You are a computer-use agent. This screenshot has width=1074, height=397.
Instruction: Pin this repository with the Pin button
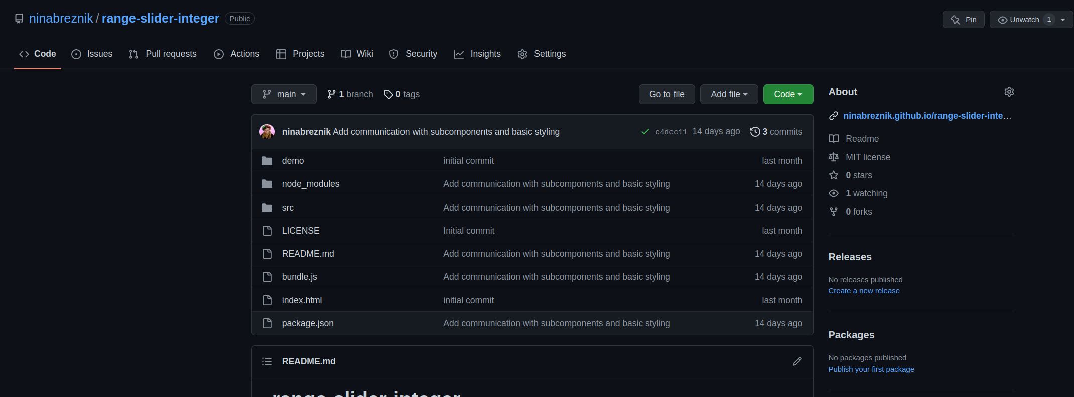(x=963, y=20)
